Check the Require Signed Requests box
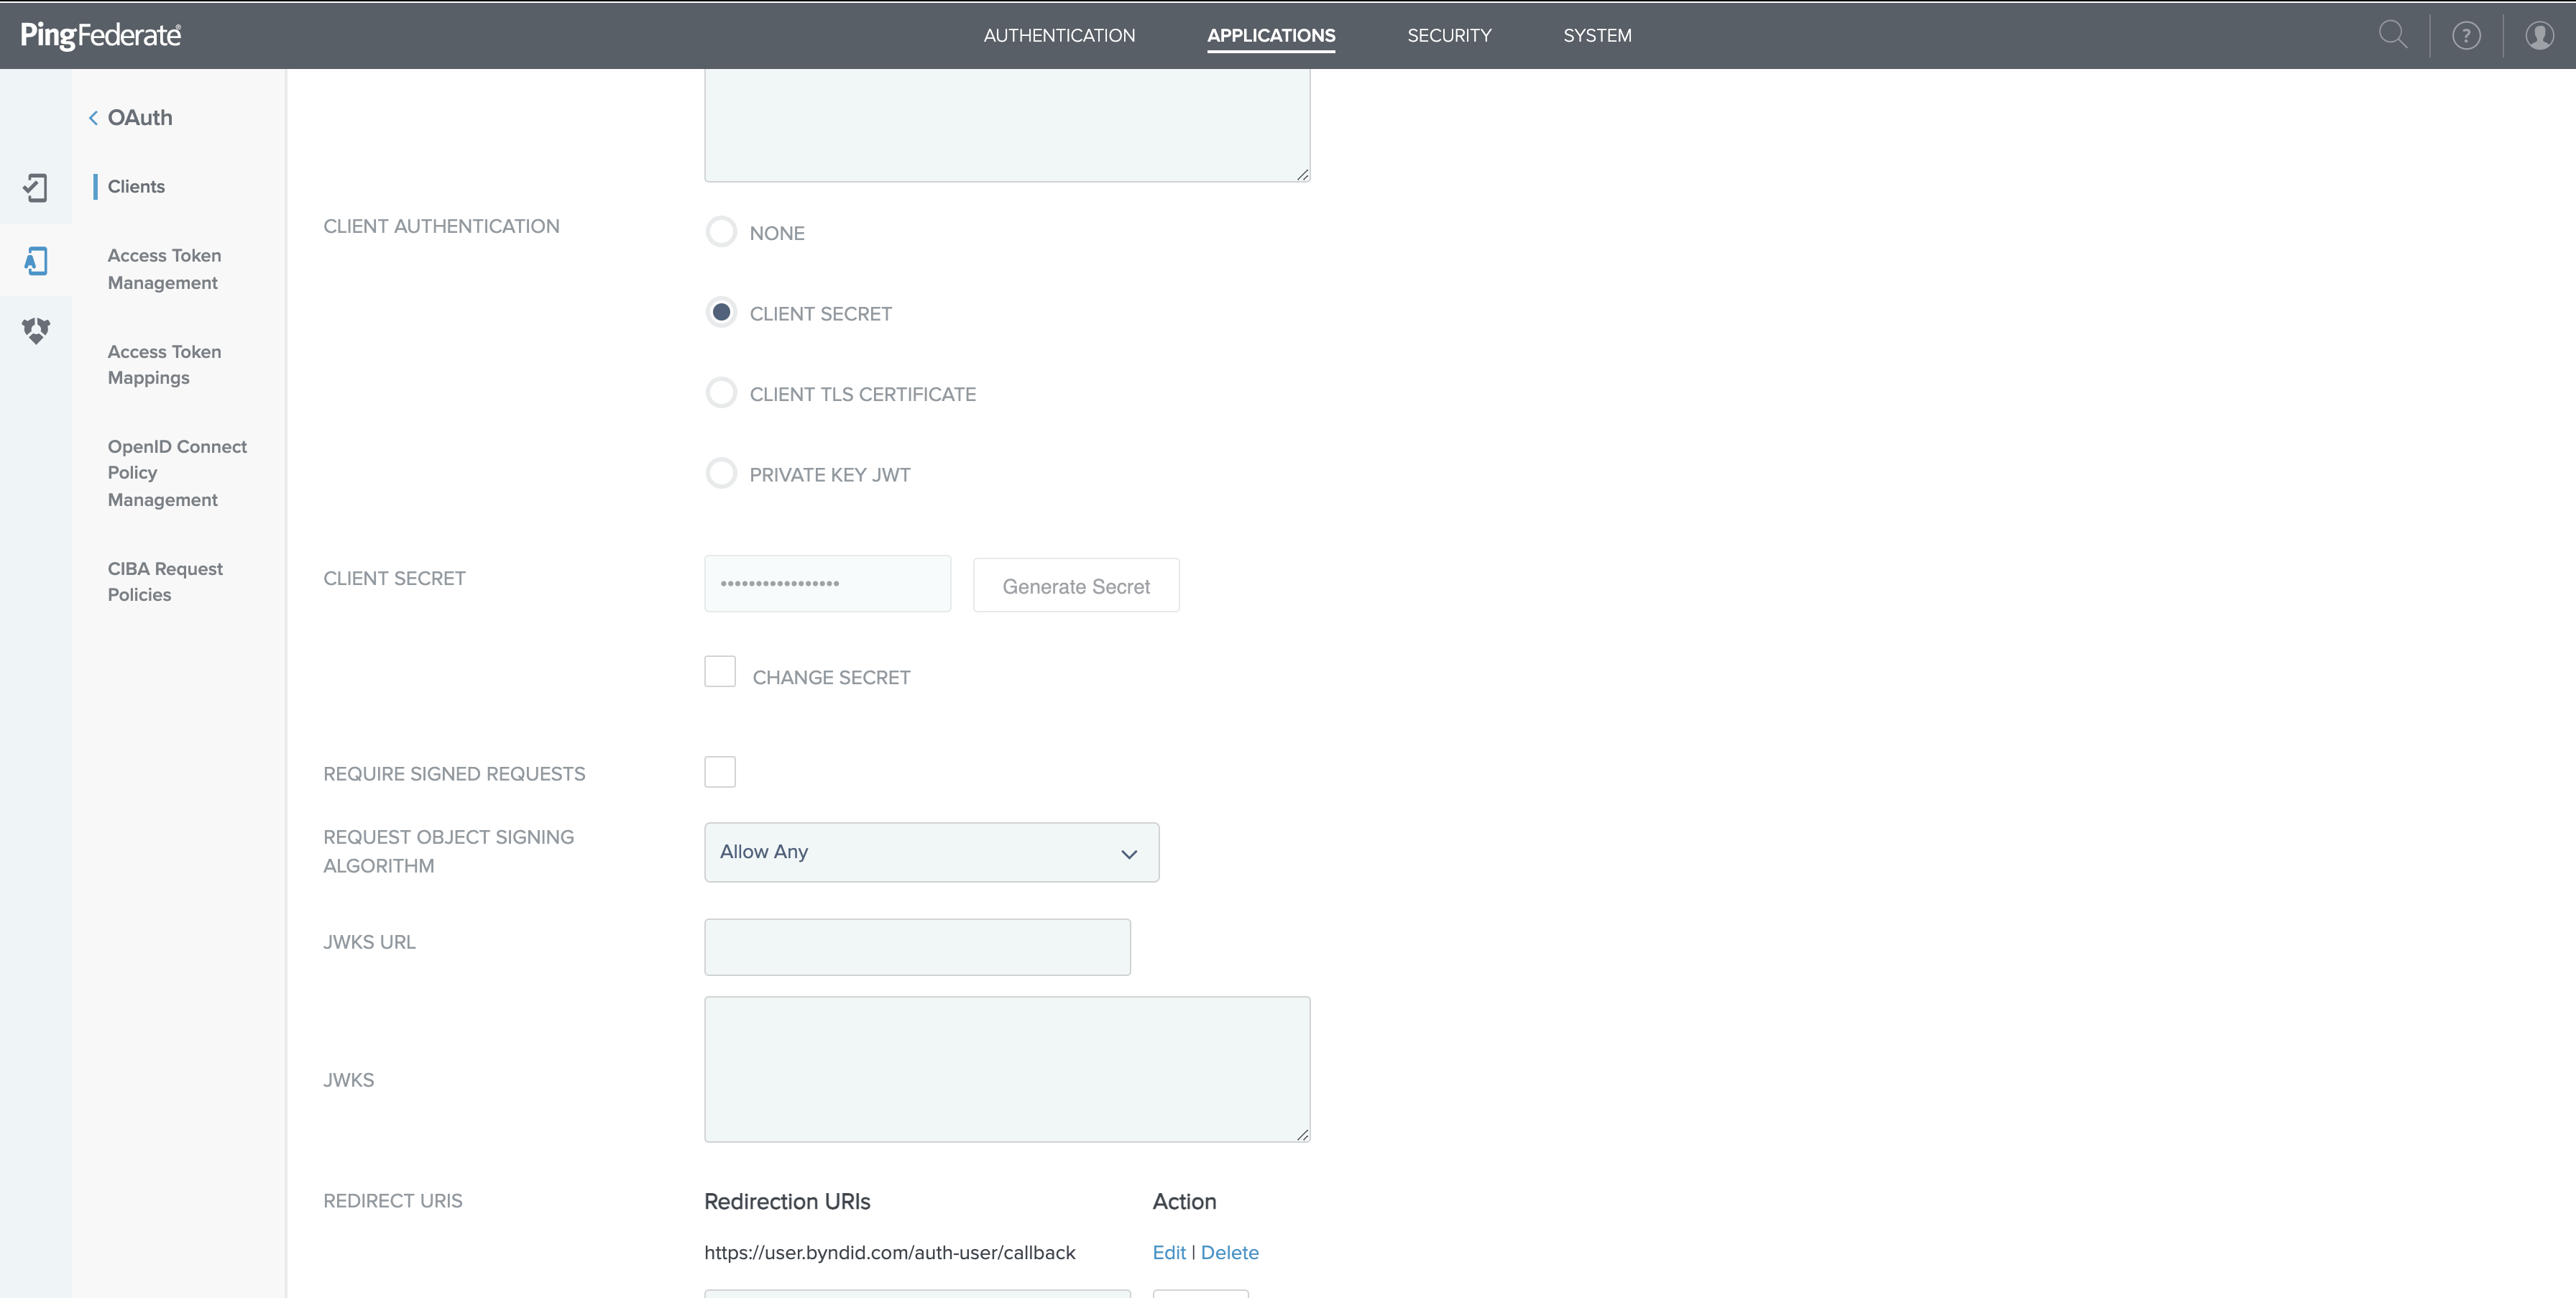This screenshot has width=2576, height=1298. coord(720,772)
